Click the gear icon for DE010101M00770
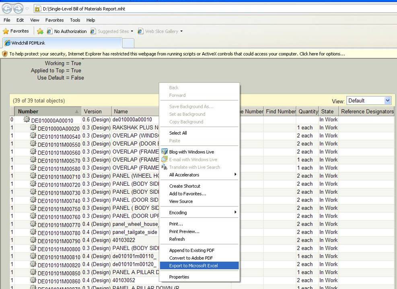This screenshot has width=397, height=289. pyautogui.click(x=33, y=224)
